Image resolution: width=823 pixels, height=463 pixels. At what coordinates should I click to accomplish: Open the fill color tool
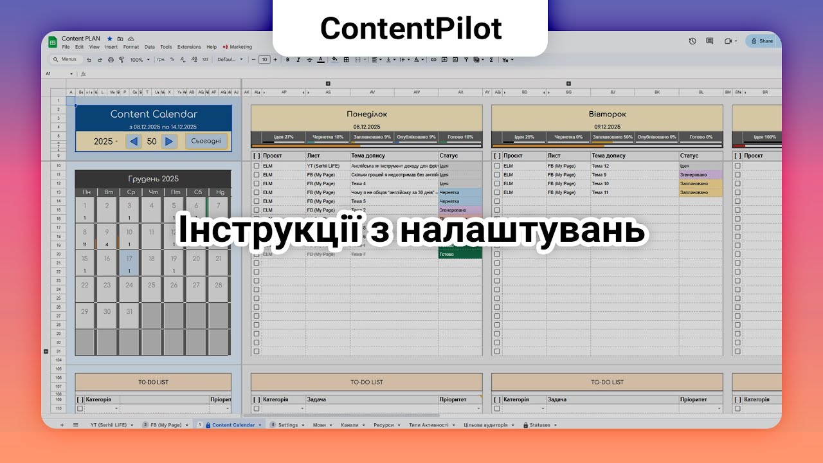click(335, 59)
